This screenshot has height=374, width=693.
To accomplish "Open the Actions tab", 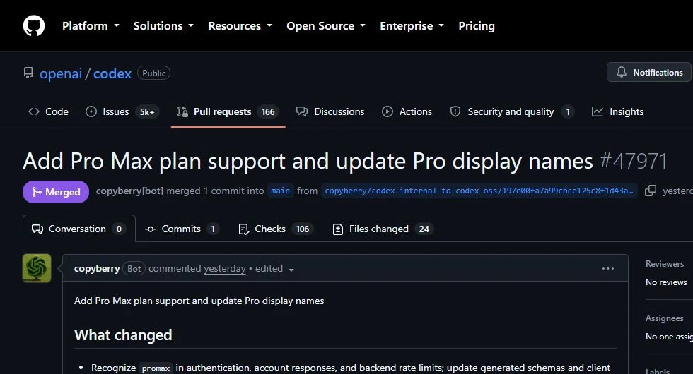I will coord(407,111).
